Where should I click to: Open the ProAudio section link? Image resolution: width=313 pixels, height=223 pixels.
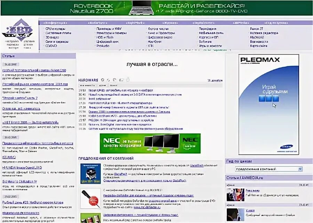103,46
